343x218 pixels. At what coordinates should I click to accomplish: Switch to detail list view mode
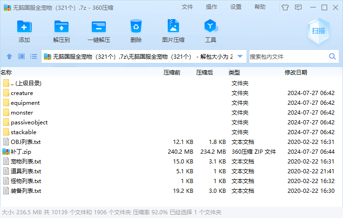point(34,56)
